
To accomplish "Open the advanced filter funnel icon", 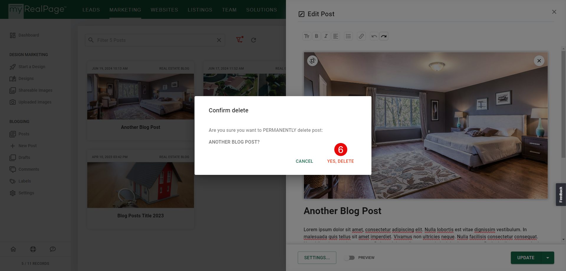I will (x=240, y=40).
